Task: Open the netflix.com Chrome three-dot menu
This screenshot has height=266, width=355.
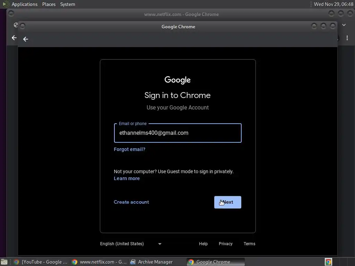Action: (x=347, y=38)
